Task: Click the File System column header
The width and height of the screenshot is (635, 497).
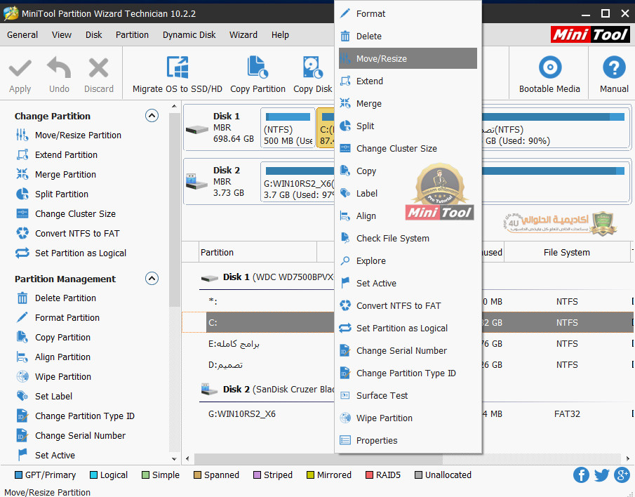Action: [x=566, y=253]
